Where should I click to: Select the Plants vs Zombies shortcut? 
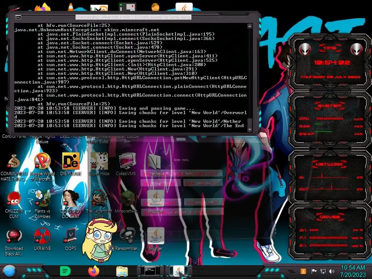pyautogui.click(x=42, y=204)
